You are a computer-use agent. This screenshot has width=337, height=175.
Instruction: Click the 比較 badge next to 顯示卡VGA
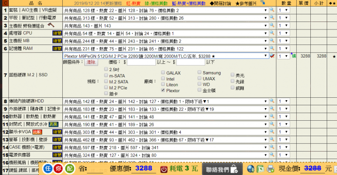[x=37, y=132]
